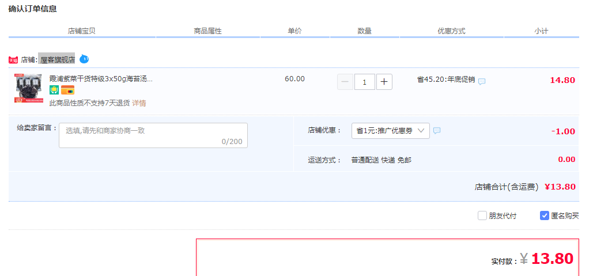The height and width of the screenshot is (276, 593).
Task: Click the subtotal 14.80
Action: tap(562, 80)
